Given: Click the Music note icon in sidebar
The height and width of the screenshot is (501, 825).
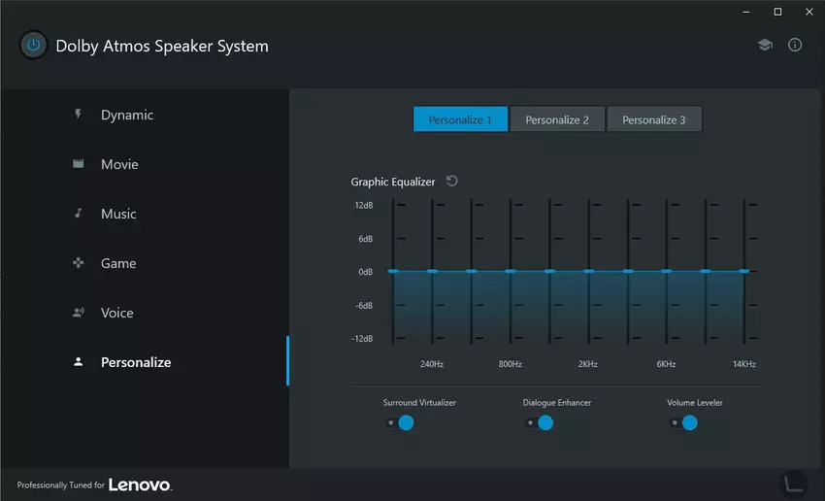Looking at the screenshot, I should pos(79,214).
